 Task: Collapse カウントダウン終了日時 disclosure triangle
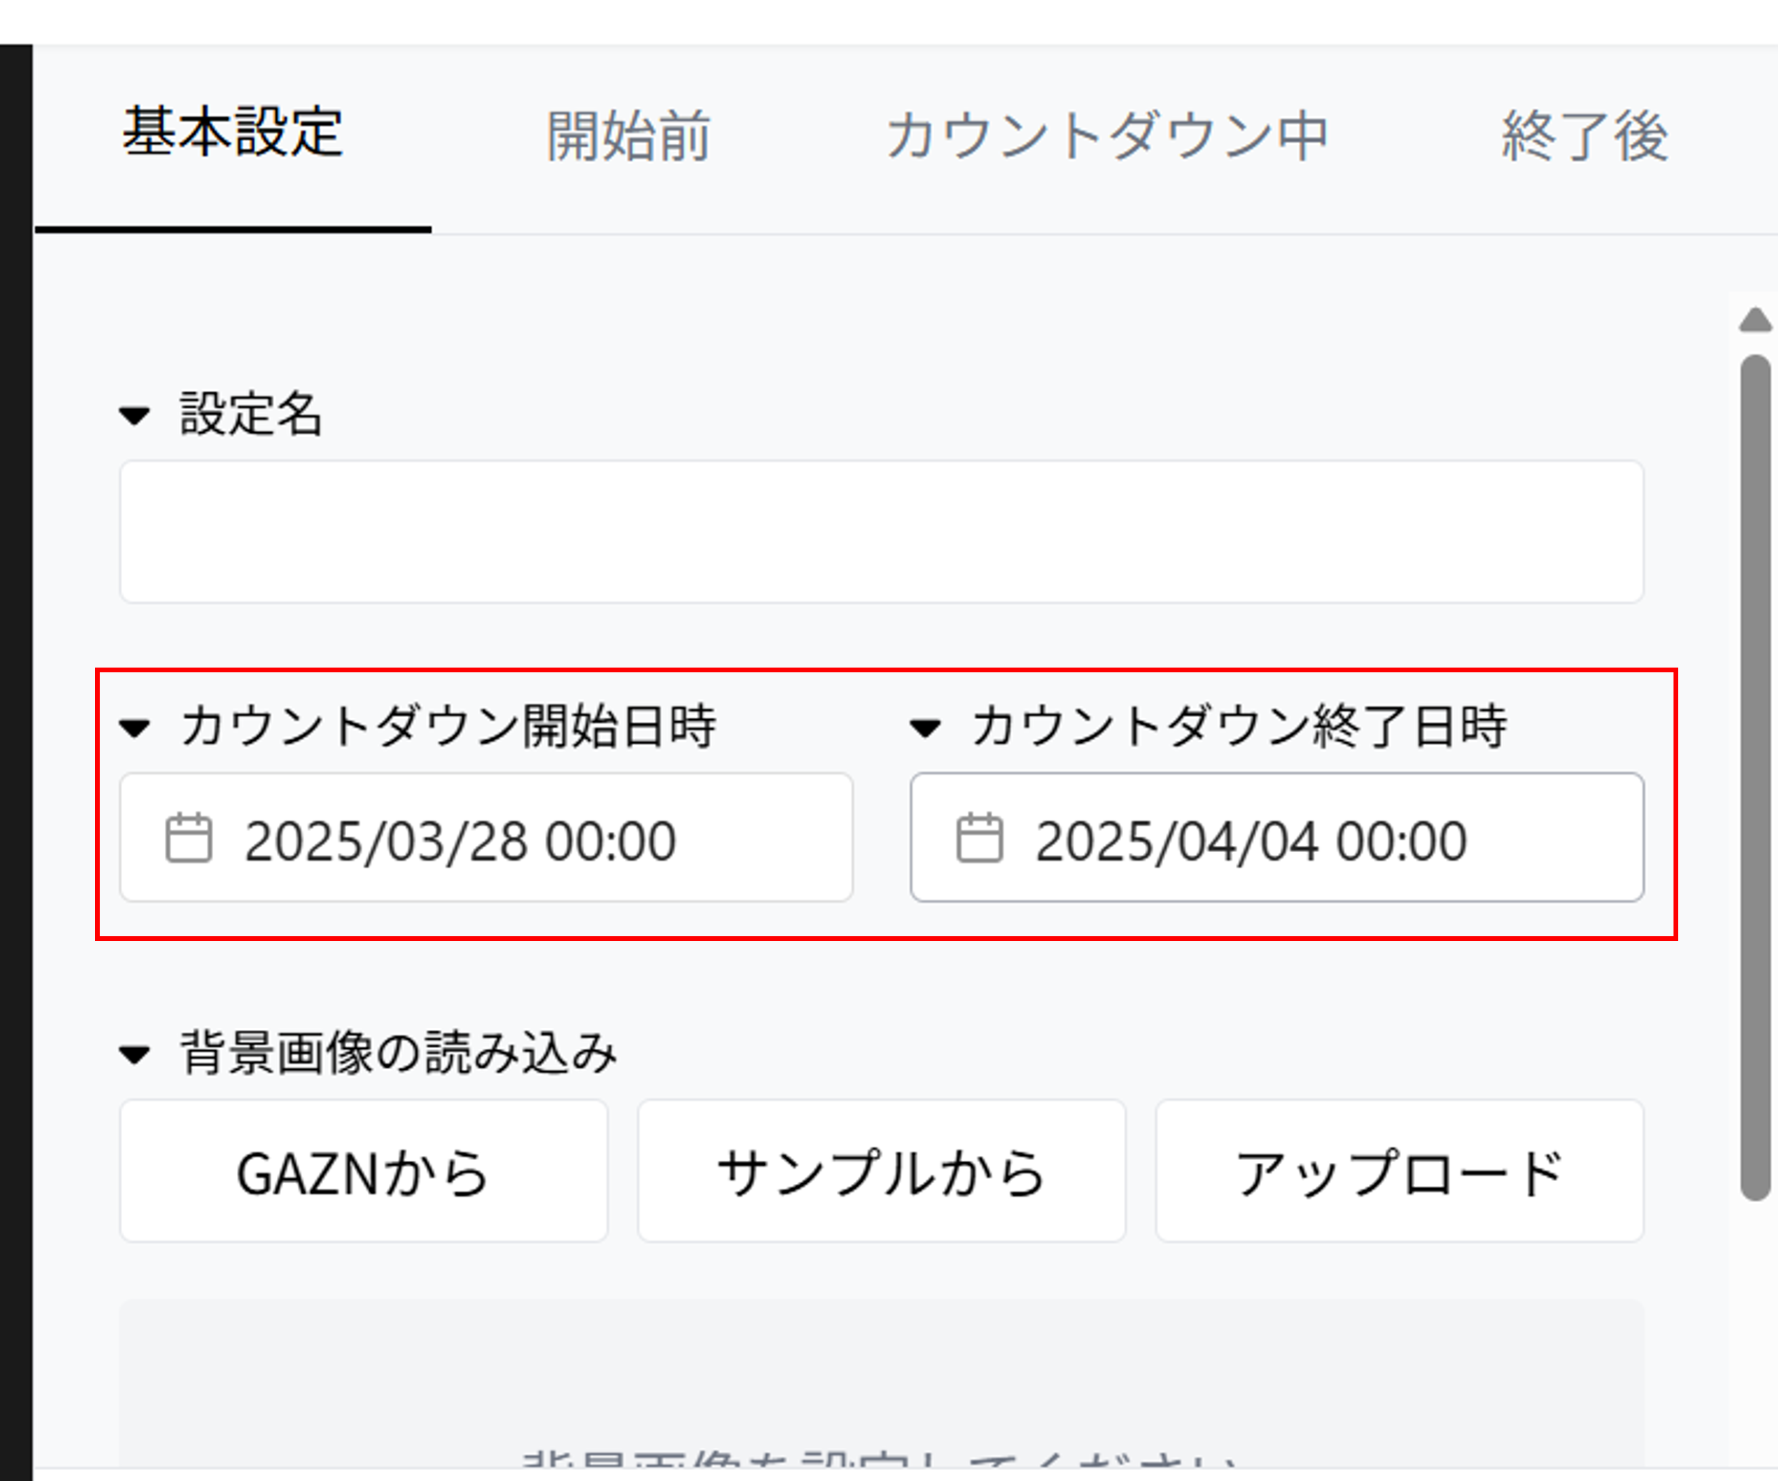pyautogui.click(x=924, y=728)
